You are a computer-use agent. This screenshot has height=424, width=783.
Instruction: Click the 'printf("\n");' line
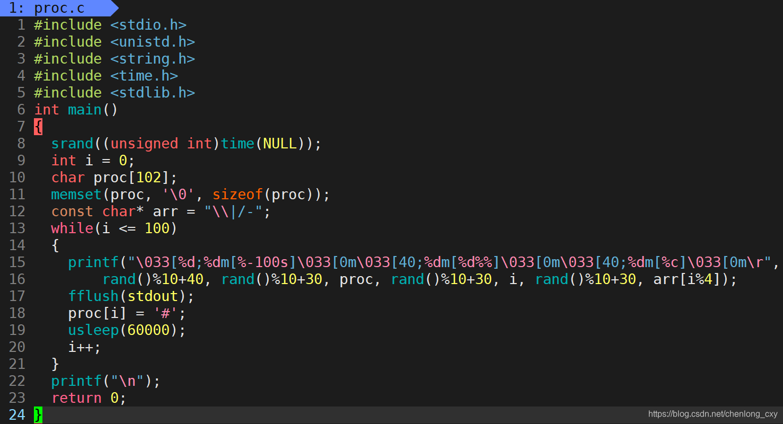(x=106, y=381)
